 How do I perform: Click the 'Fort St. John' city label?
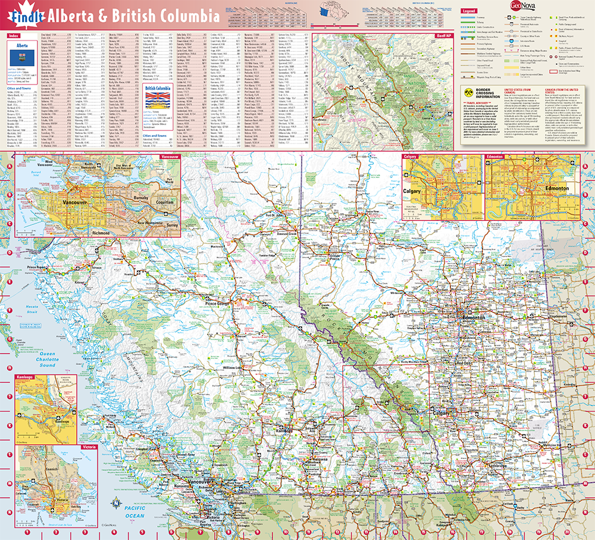coord(274,216)
